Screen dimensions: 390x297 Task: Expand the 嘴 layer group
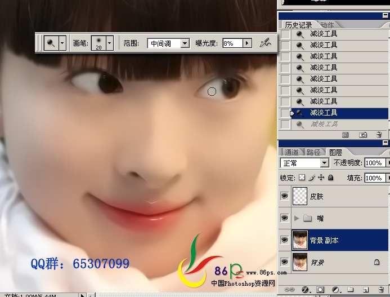(x=296, y=219)
